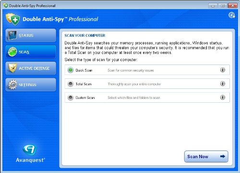Screen dimensions: 240x173
Task: Select the Custom Scan radio button
Action: [71, 97]
